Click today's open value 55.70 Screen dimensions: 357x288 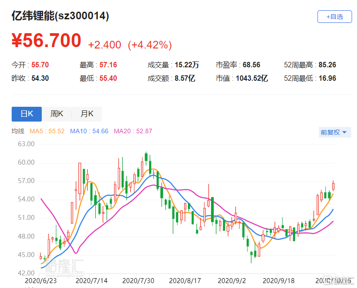tap(40, 65)
